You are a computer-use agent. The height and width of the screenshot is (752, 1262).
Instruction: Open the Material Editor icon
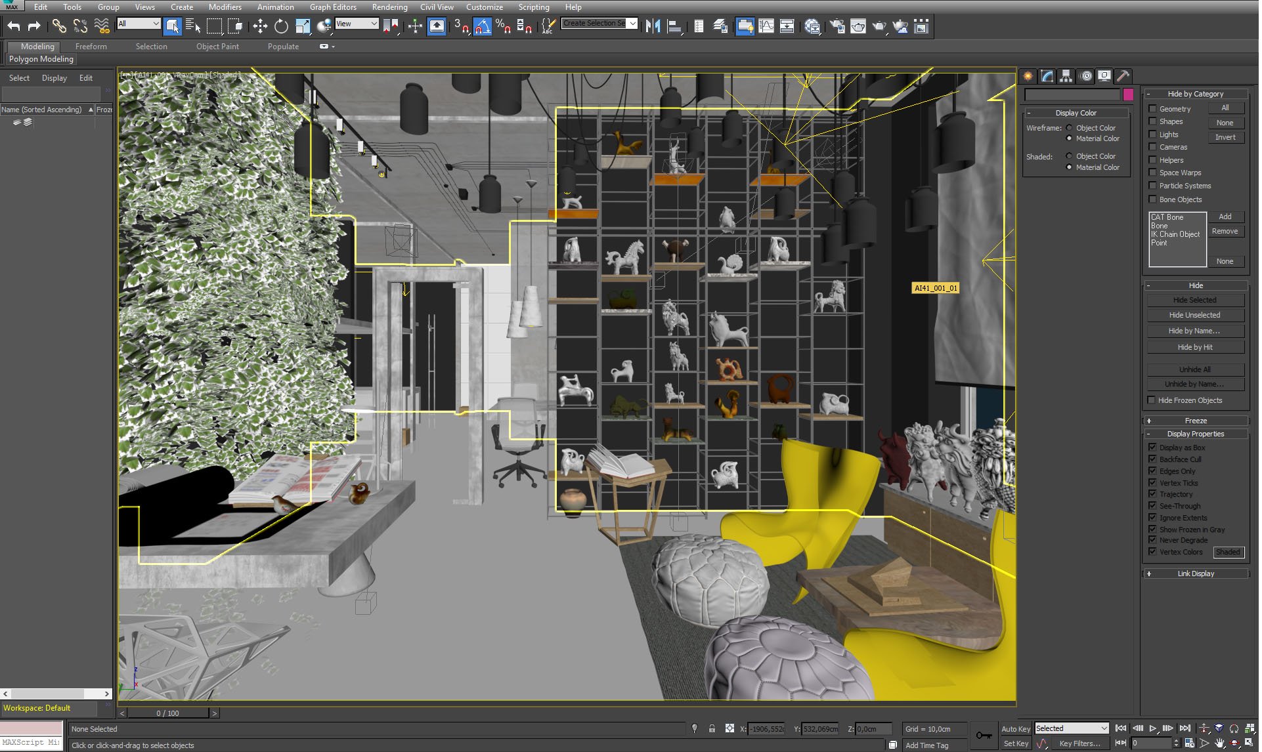coord(812,26)
